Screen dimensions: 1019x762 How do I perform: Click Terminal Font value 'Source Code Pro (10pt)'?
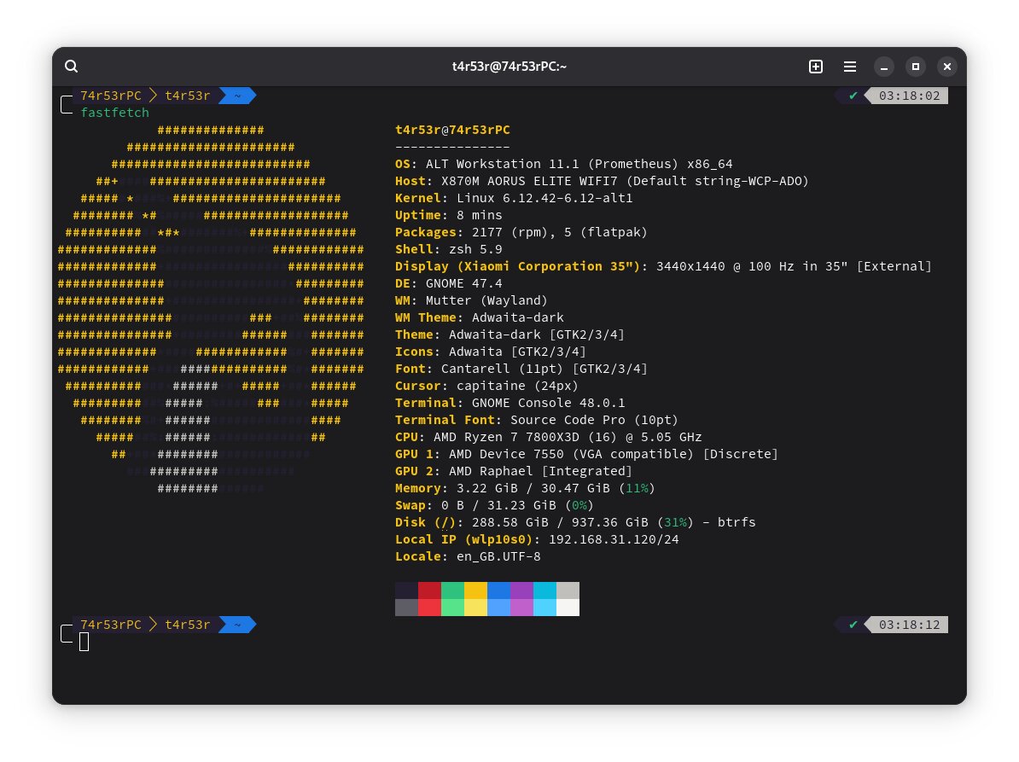tap(594, 420)
